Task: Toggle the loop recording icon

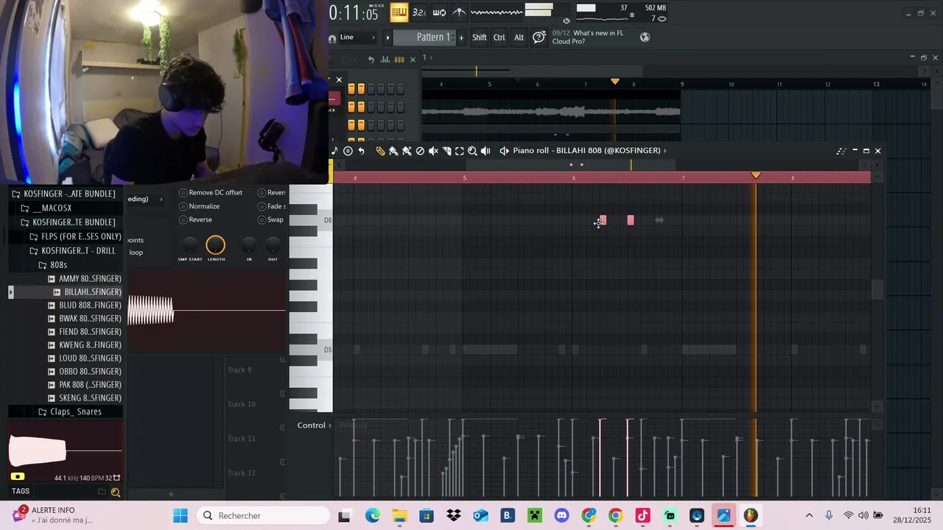Action: coord(439,12)
